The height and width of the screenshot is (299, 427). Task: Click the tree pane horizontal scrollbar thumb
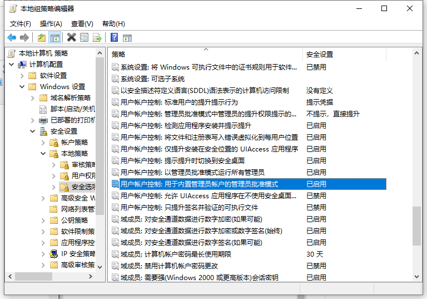(34, 276)
